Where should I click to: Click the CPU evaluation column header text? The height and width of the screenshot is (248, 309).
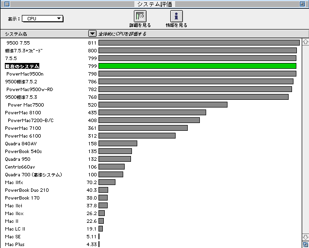pyautogui.click(x=122, y=34)
